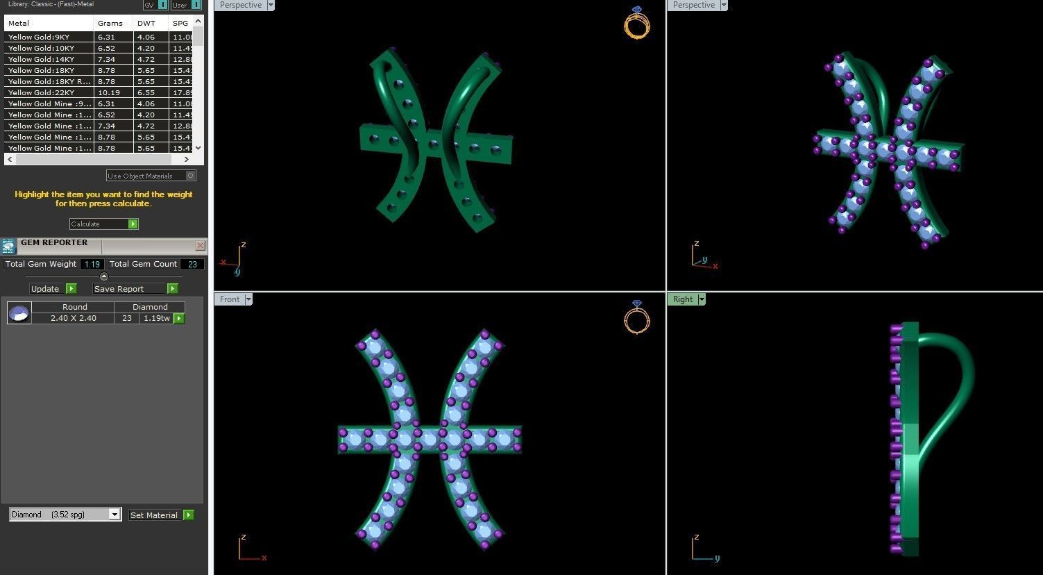Open the top-left Perspective viewport menu arrow
Screen dimensions: 1043x575
(271, 5)
